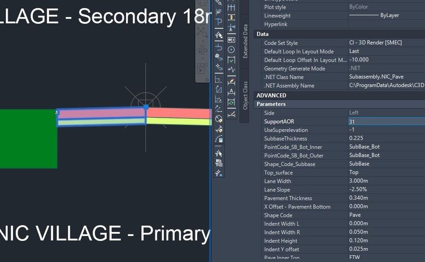
Task: Click the dotted axes with zigzag arrow icon
Action: (x=218, y=99)
